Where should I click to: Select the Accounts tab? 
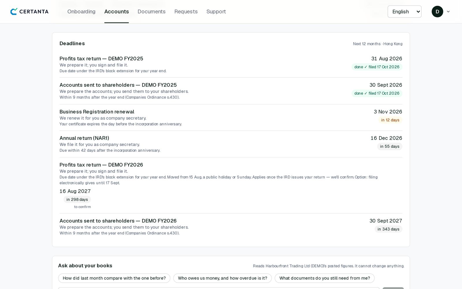pyautogui.click(x=117, y=12)
